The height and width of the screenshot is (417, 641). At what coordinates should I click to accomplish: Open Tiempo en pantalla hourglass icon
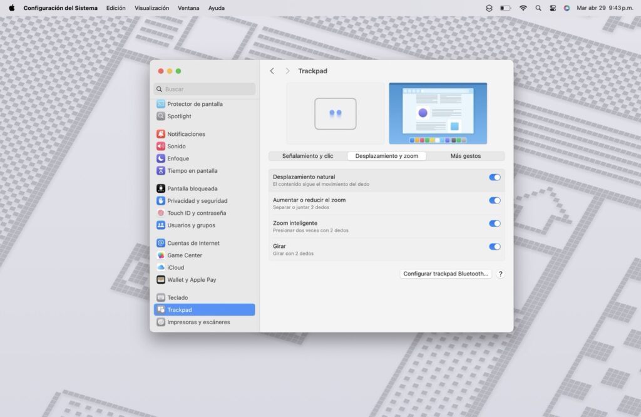[161, 171]
